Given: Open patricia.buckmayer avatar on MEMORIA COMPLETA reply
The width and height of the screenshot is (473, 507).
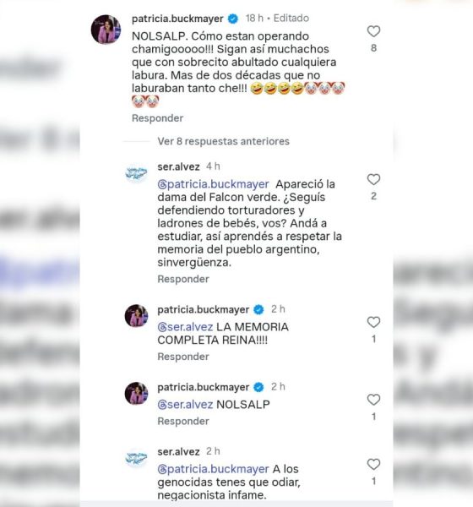Looking at the screenshot, I should pos(137,315).
